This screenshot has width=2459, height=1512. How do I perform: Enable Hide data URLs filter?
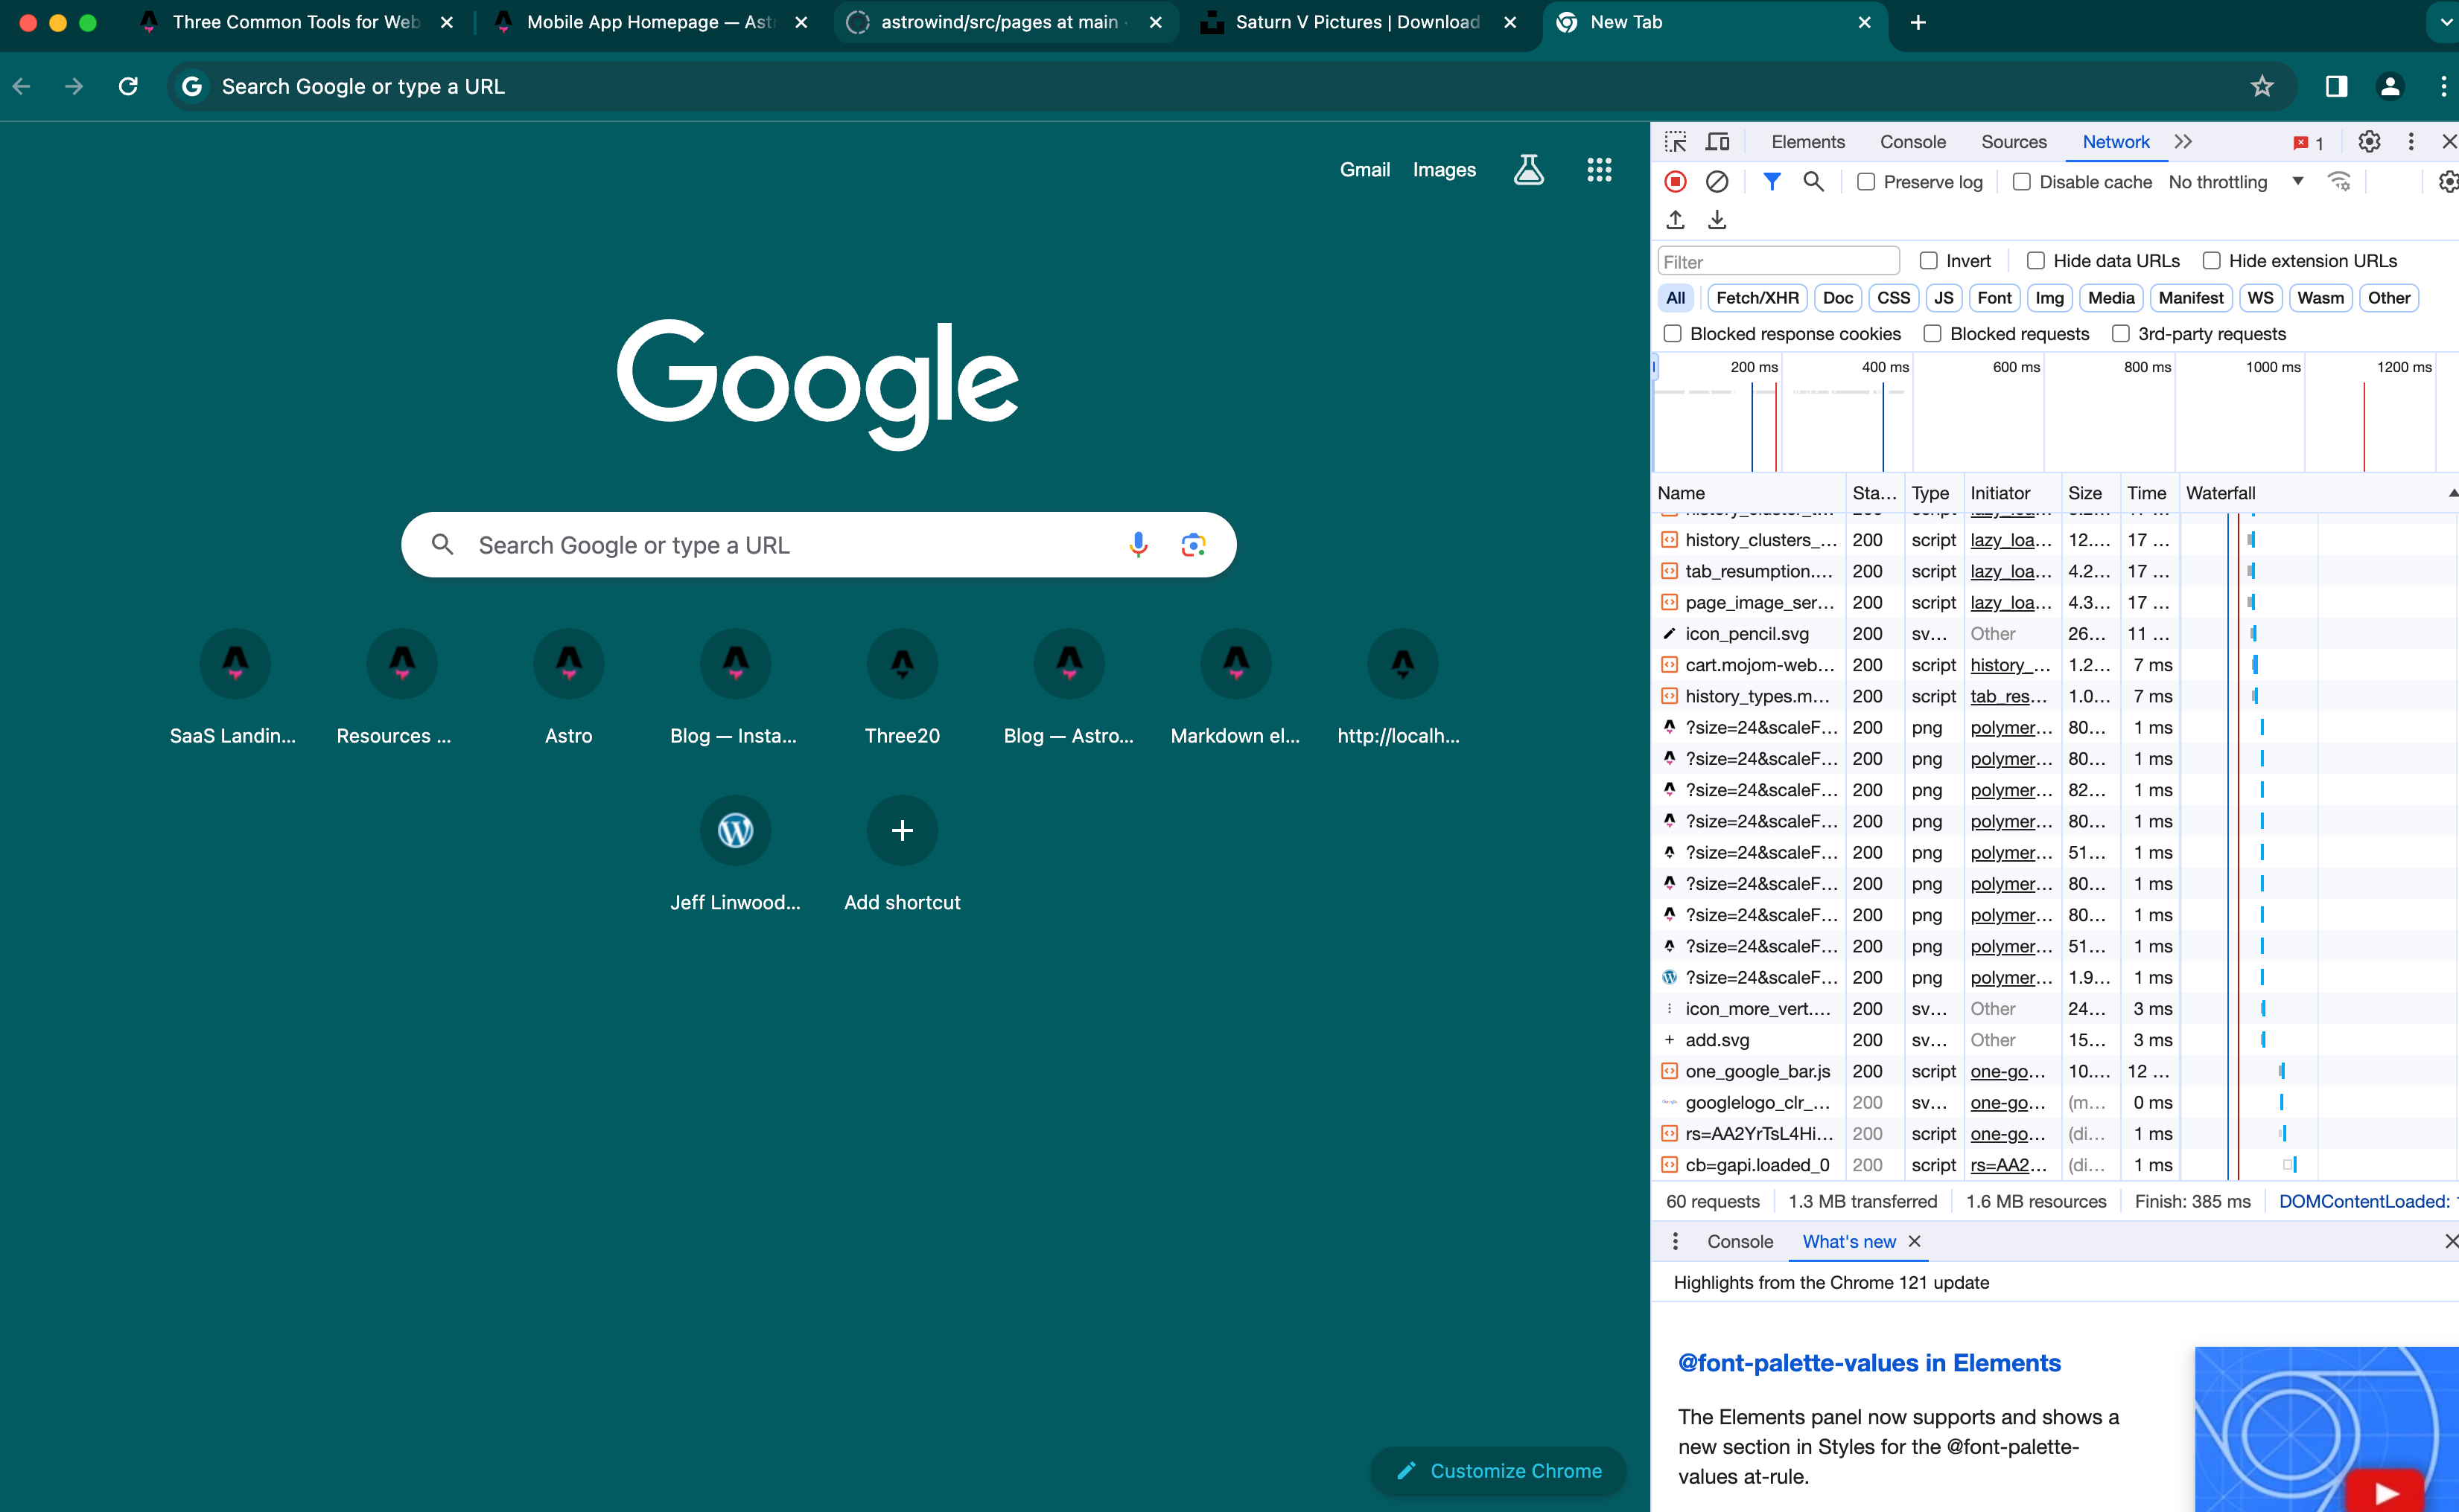coord(2036,260)
